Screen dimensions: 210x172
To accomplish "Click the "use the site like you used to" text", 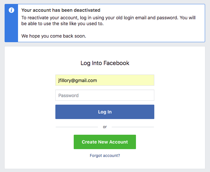I will coord(71,24).
